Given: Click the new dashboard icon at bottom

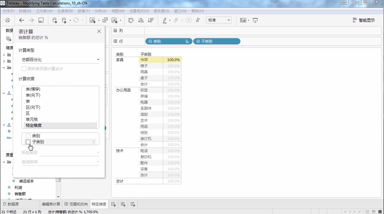Looking at the screenshot, I should (x=123, y=204).
